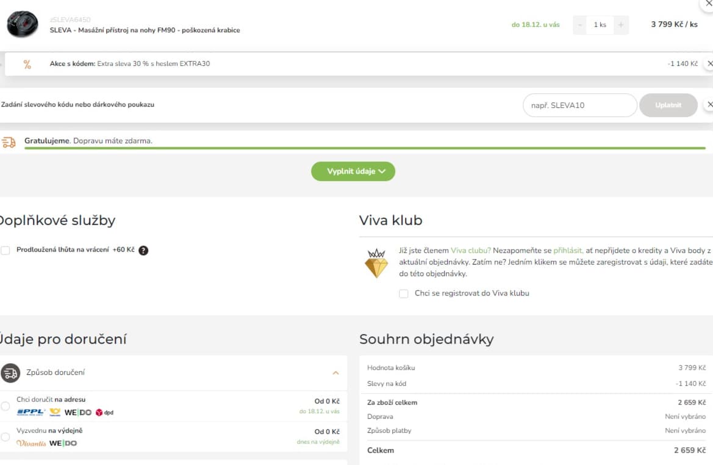Remove the EXTRA30 discount code row

[x=709, y=63]
